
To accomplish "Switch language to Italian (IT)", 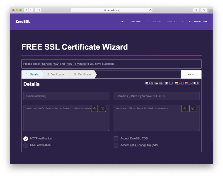I will click(x=197, y=83).
